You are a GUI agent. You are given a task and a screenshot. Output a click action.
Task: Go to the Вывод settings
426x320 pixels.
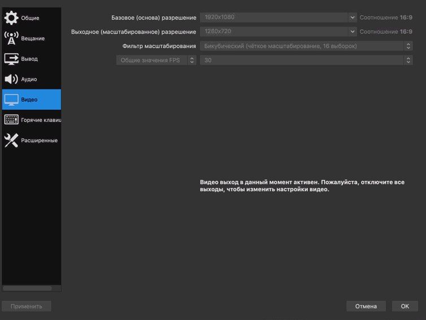pyautogui.click(x=32, y=59)
